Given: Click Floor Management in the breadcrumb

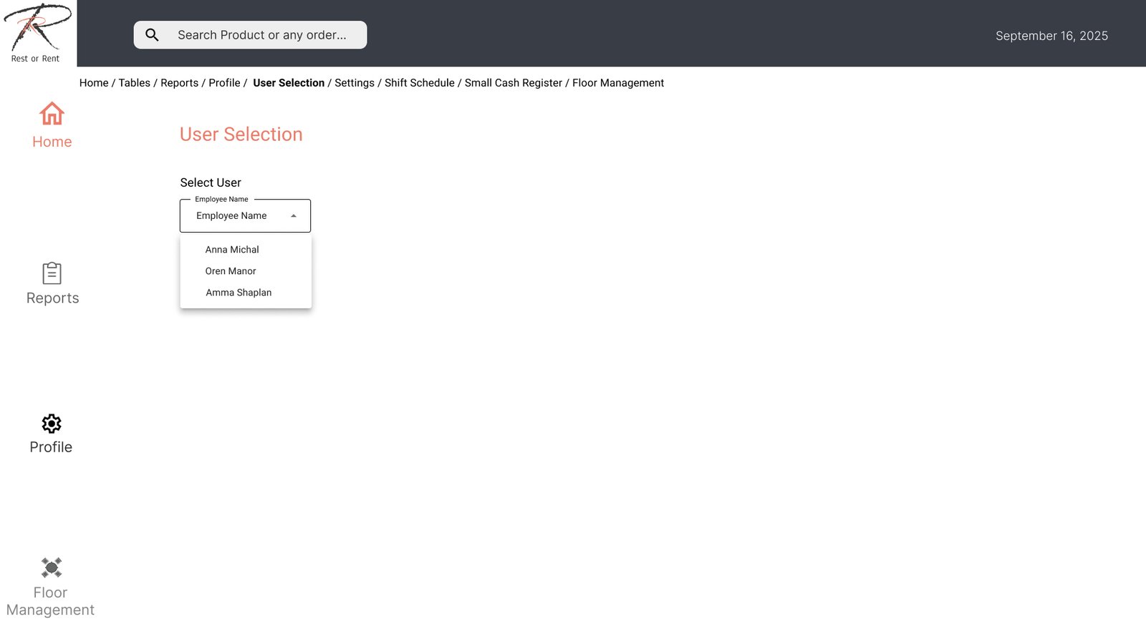Looking at the screenshot, I should 617,83.
